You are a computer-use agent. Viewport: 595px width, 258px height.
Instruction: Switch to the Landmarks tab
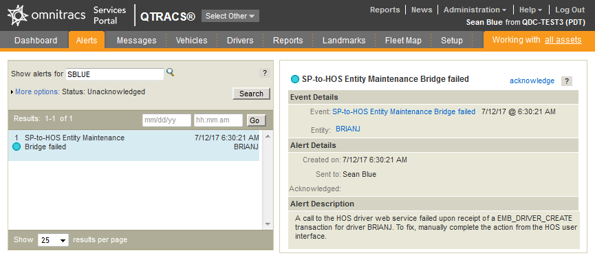tap(344, 40)
